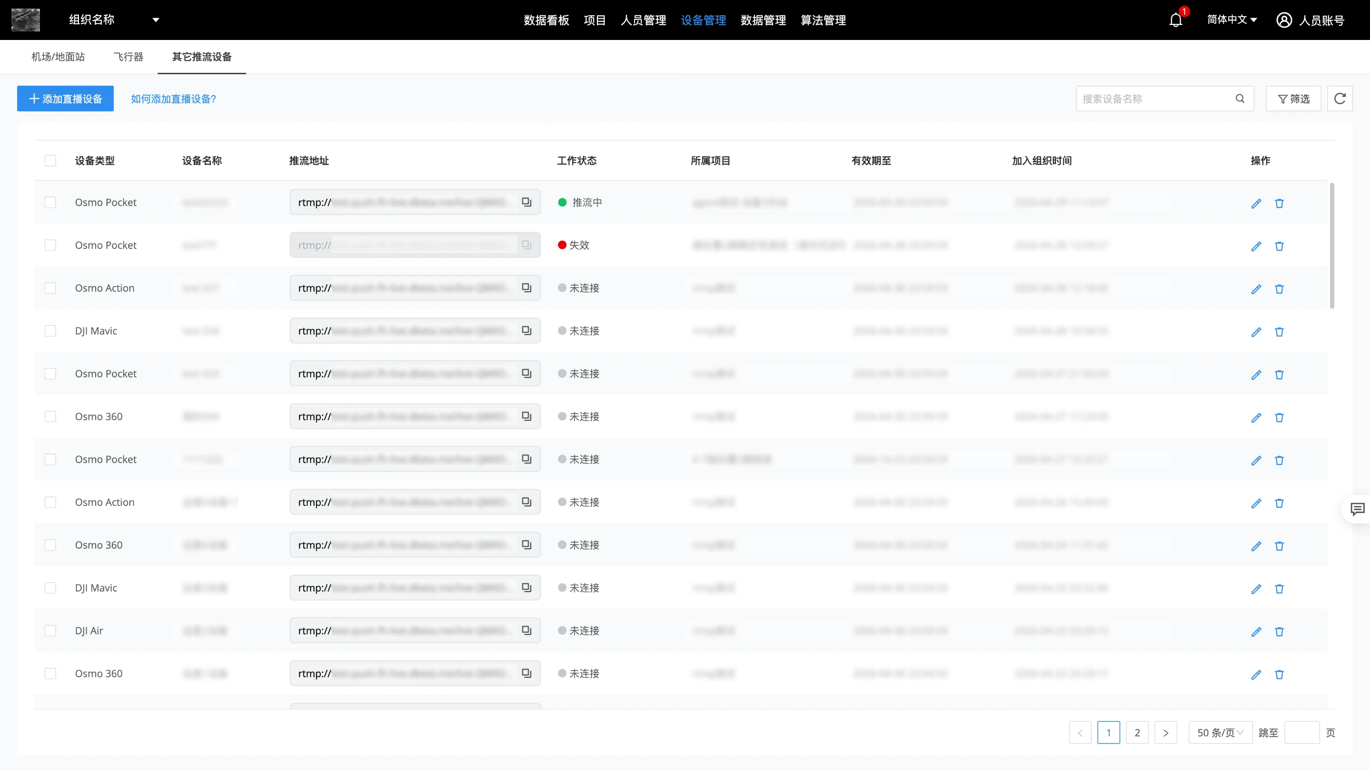The image size is (1370, 771).
Task: Edit the topmost Osmo Action device
Action: 1256,289
